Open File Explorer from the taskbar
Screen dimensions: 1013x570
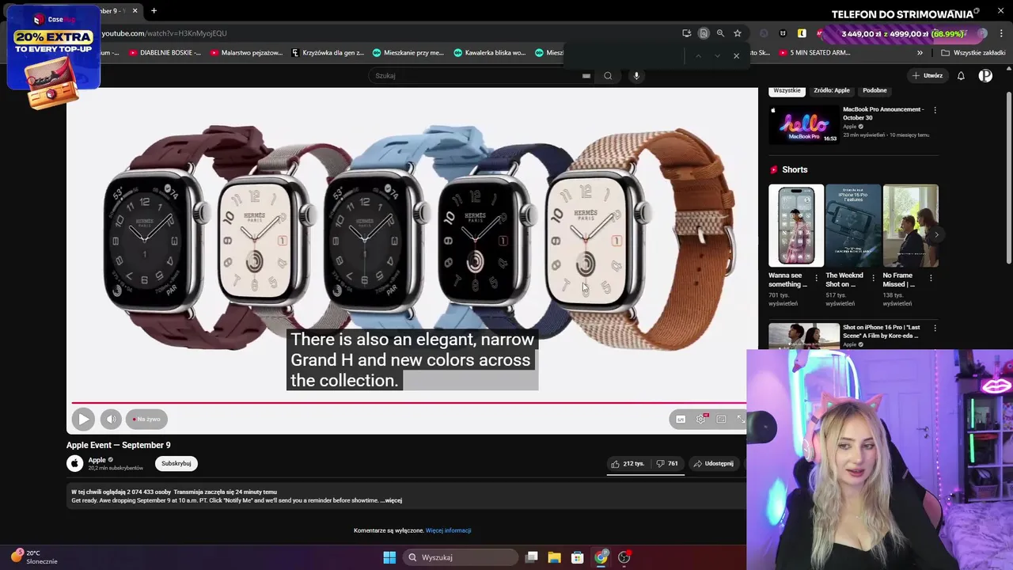(554, 557)
